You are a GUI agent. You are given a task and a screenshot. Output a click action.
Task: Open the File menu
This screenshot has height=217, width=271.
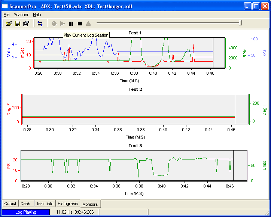tap(6, 15)
